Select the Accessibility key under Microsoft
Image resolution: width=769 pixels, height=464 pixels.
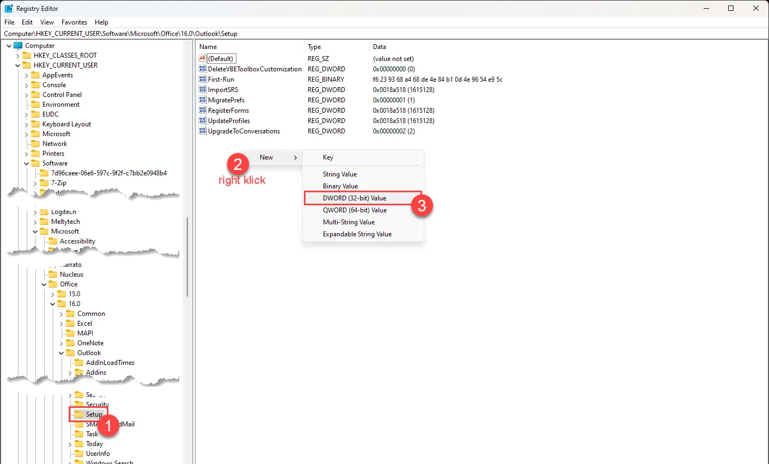tap(77, 241)
